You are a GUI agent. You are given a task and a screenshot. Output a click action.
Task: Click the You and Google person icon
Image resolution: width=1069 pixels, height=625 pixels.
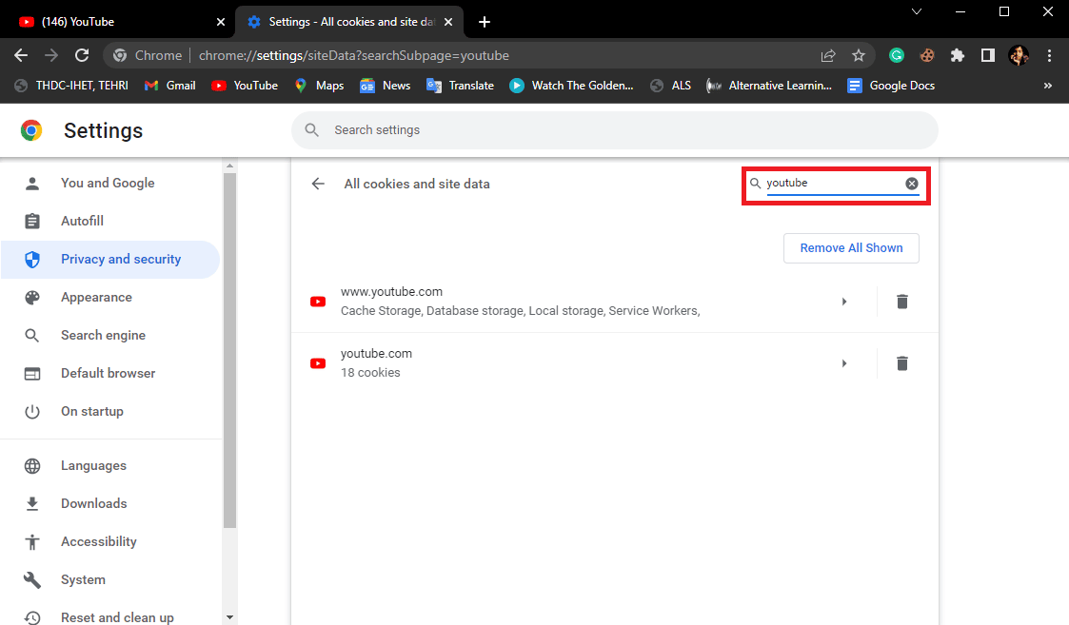click(32, 184)
